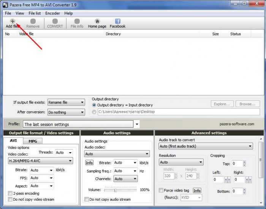This screenshot has height=209, width=266.
Task: Enable 2-pass encoding checkbox
Action: (x=10, y=193)
